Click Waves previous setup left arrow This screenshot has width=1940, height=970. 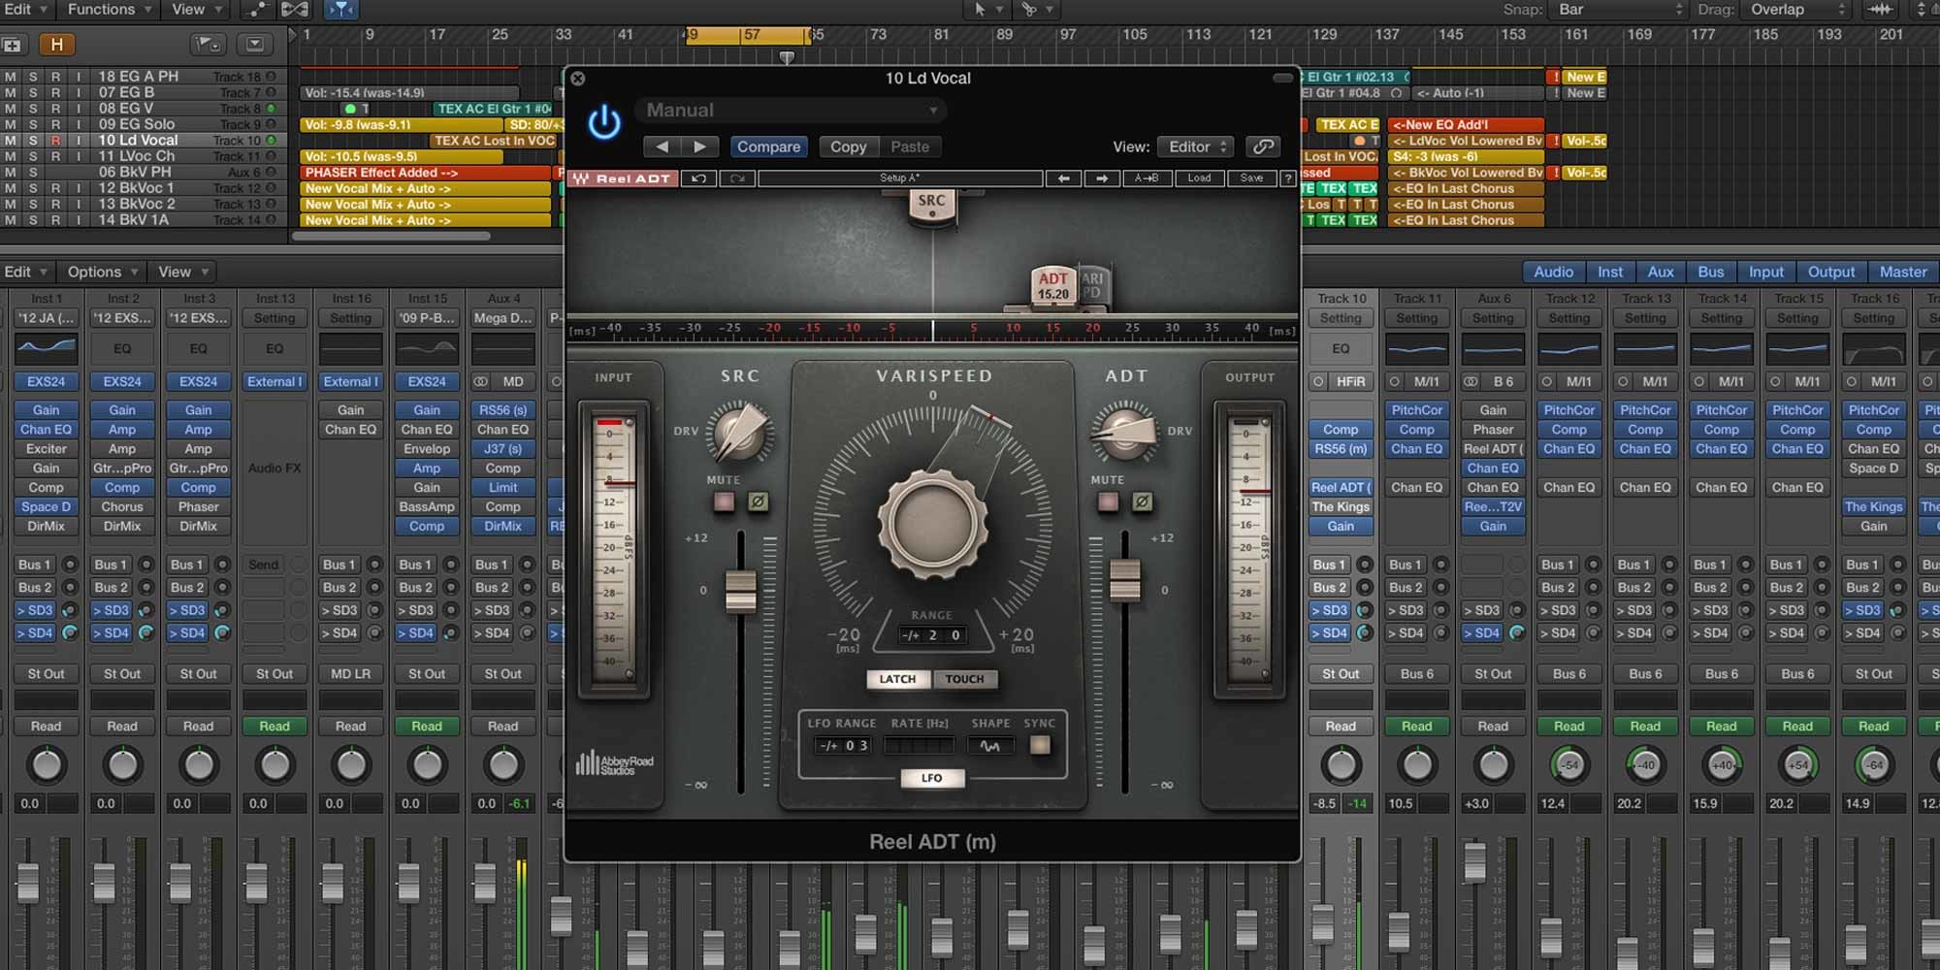(x=1064, y=178)
